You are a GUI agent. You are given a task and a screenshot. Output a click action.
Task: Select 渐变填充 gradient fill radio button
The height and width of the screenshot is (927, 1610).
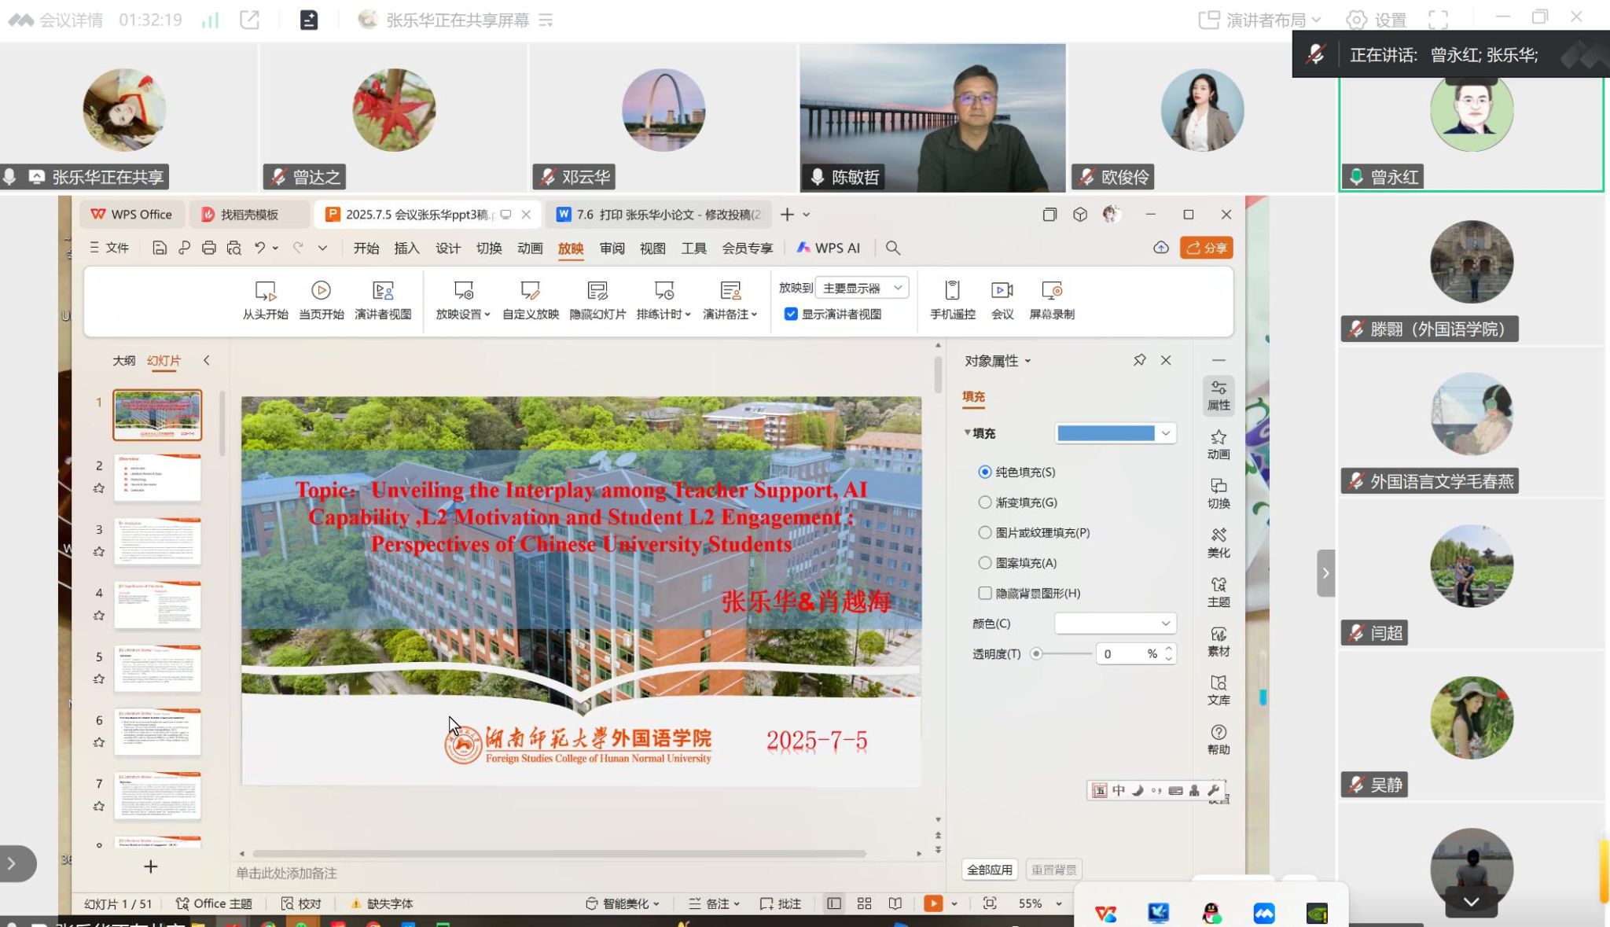pyautogui.click(x=985, y=502)
